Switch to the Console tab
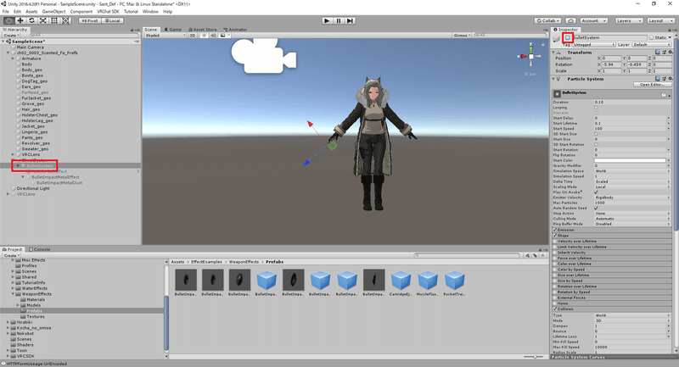The height and width of the screenshot is (367, 679). click(39, 249)
